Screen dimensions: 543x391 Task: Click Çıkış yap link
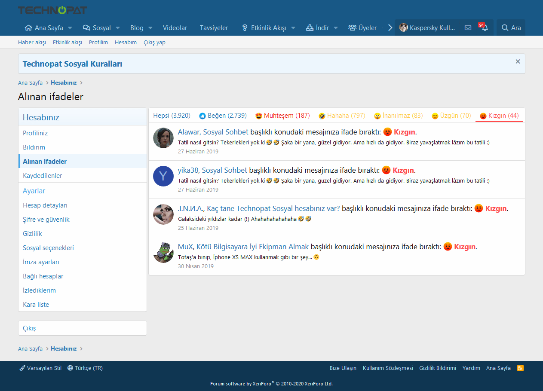pyautogui.click(x=154, y=42)
